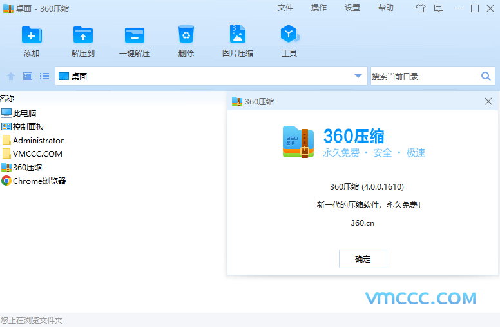The height and width of the screenshot is (327, 500).
Task: Open the 文件 (File) menu
Action: point(285,8)
